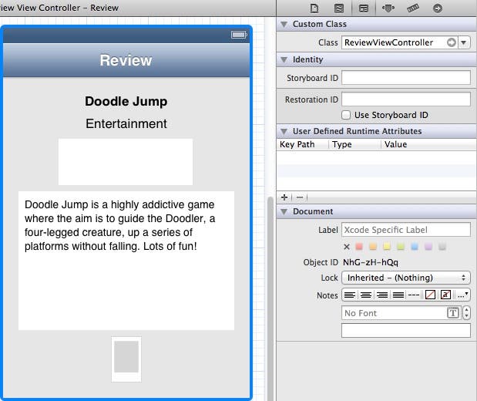Click the Xcode Specific Label field
This screenshot has width=477, height=401.
(x=406, y=230)
